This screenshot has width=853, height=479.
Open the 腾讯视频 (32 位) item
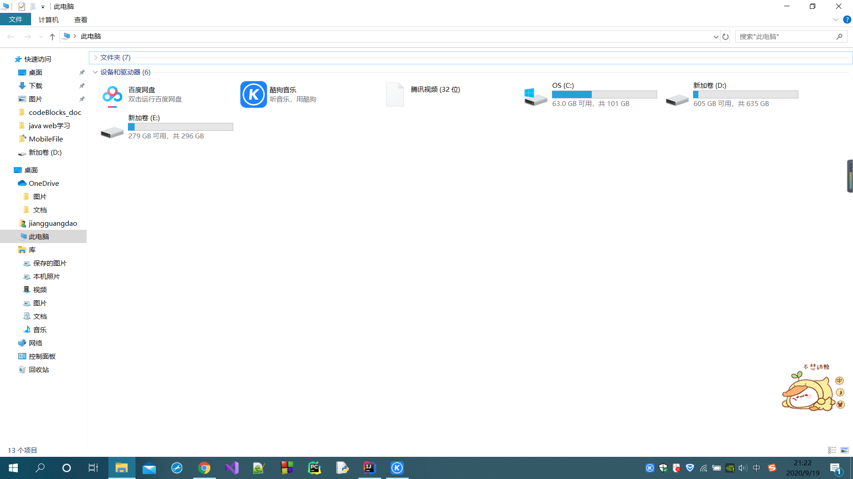tap(395, 94)
